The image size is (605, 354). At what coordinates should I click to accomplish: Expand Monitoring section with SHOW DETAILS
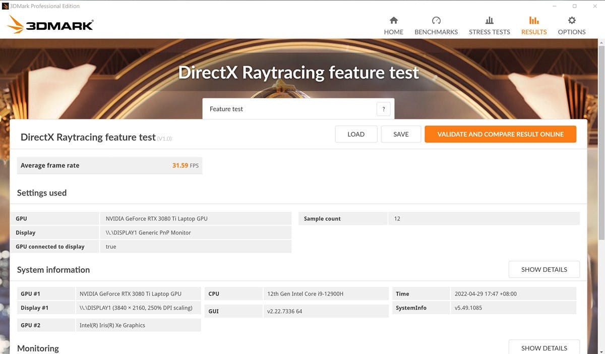click(544, 347)
